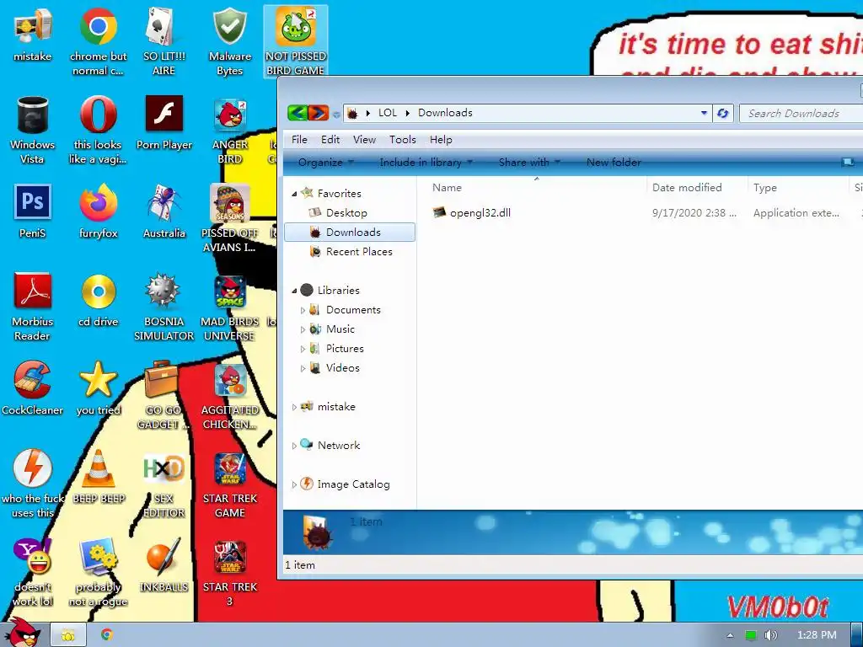The width and height of the screenshot is (863, 647).
Task: Open AGGITATED CHICKEN Rio icon
Action: tap(229, 395)
